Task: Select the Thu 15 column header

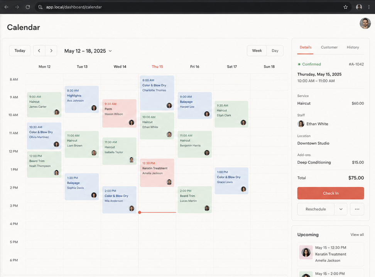Action: [x=157, y=67]
